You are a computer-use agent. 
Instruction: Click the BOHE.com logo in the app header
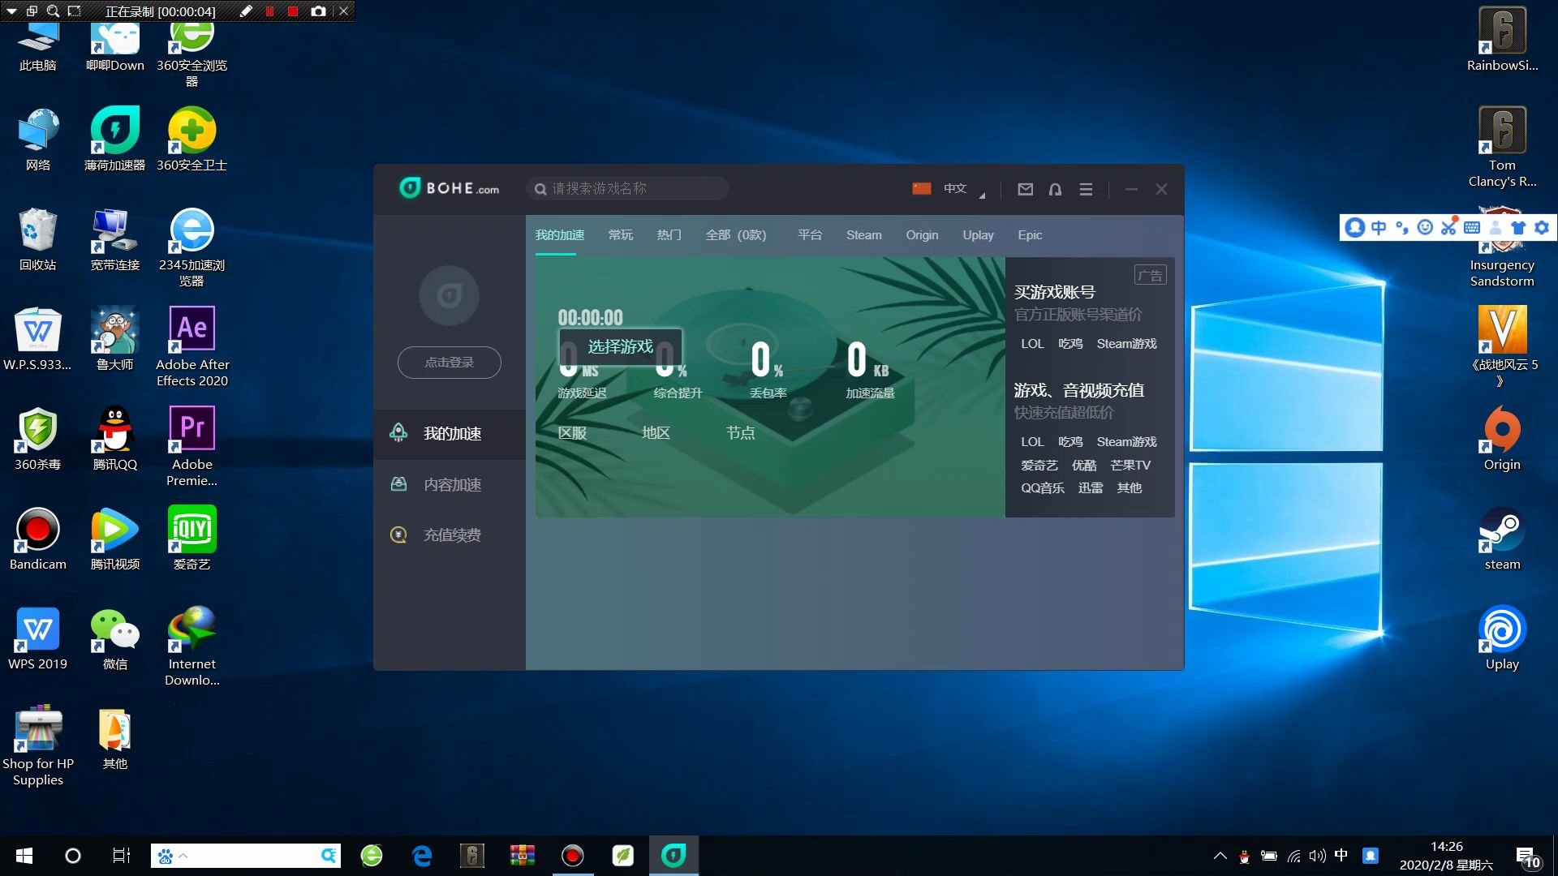[x=449, y=188]
